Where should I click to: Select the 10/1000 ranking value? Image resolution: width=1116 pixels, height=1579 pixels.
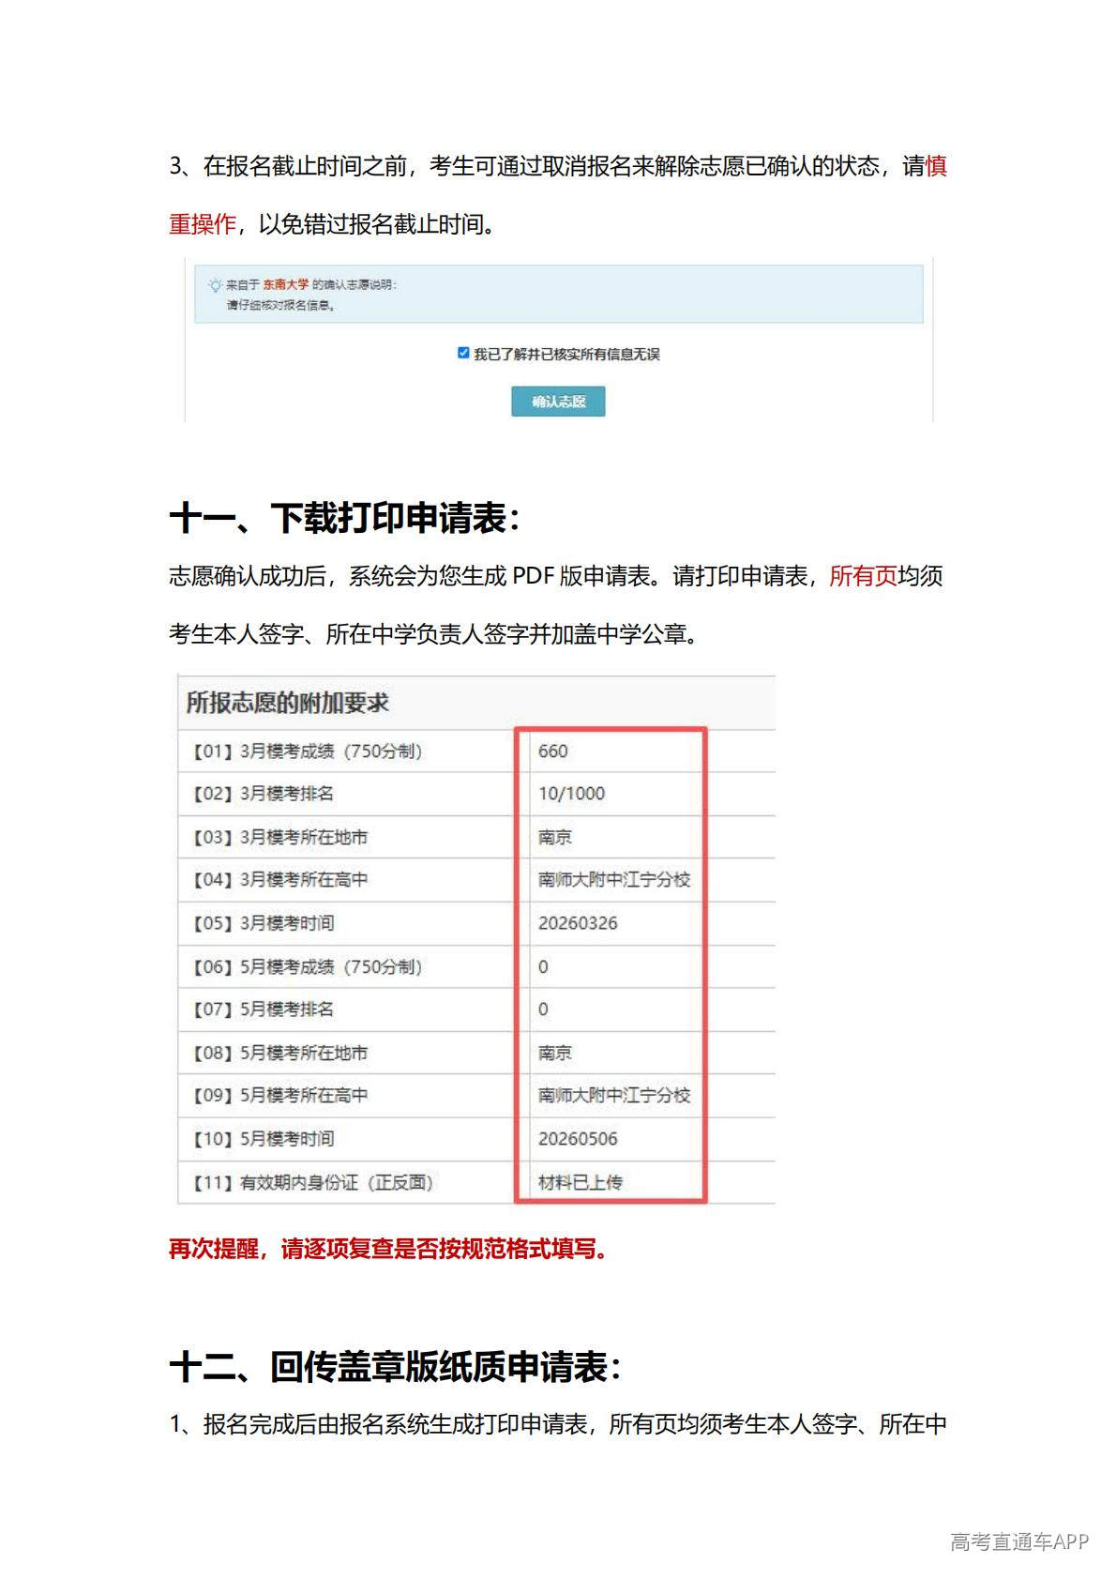(571, 794)
